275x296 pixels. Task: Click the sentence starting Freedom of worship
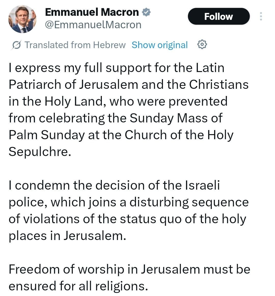(x=129, y=269)
